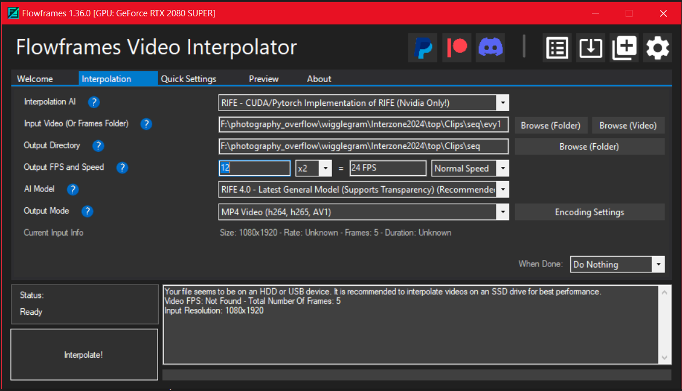The height and width of the screenshot is (391, 682).
Task: Minimize the Flowframes window
Action: click(595, 13)
